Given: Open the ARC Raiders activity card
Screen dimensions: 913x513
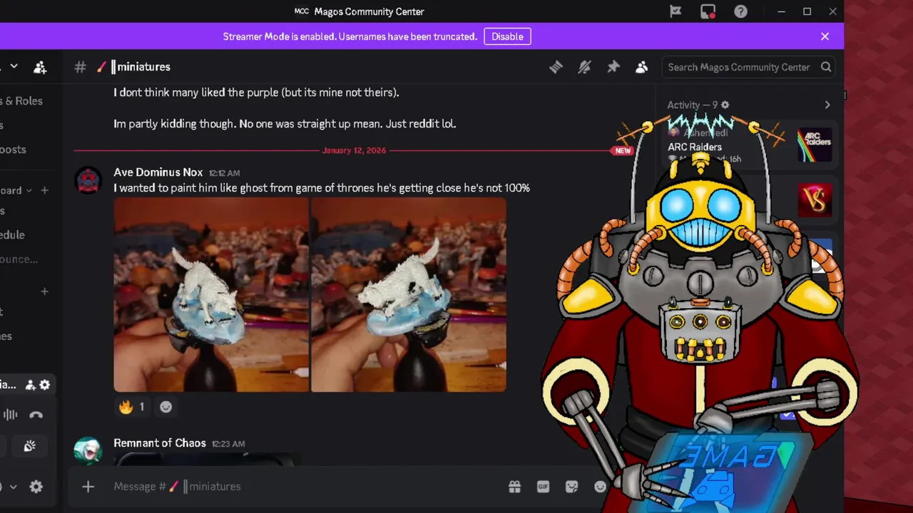Looking at the screenshot, I should pyautogui.click(x=749, y=145).
